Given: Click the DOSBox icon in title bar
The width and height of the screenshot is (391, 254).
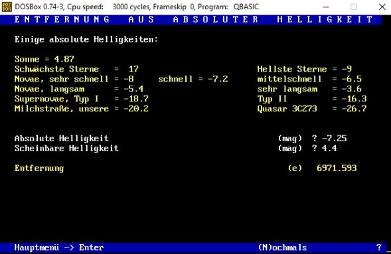Looking at the screenshot, I should tap(7, 7).
